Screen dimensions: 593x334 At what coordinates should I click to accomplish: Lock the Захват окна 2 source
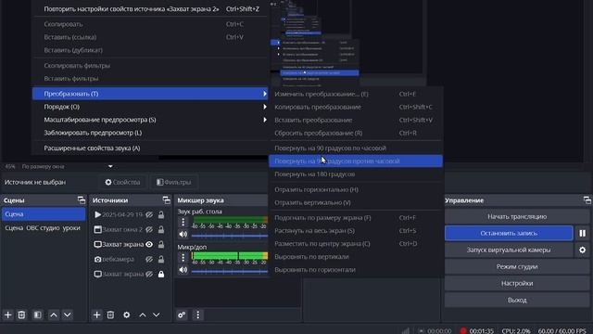click(x=161, y=229)
